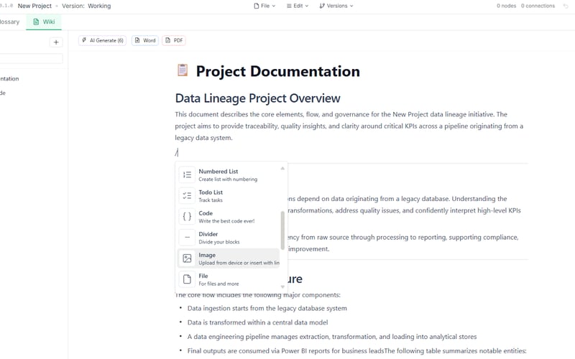Viewport: 575px width, 359px height.
Task: Click the AI Generate lightning icon
Action: (x=84, y=40)
